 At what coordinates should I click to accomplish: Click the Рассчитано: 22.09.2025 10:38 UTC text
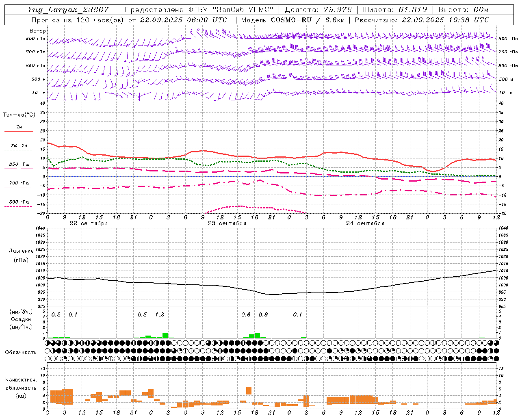point(422,20)
